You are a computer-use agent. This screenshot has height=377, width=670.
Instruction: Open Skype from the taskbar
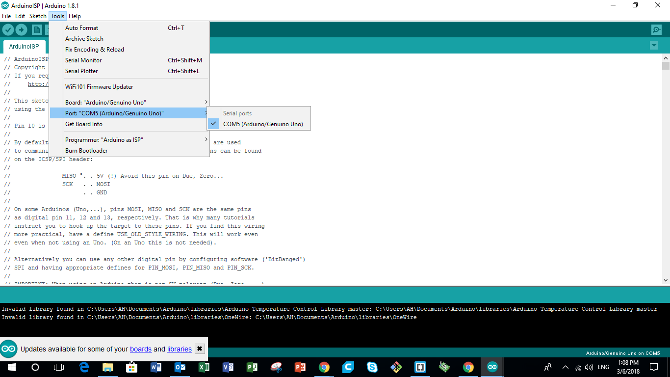click(x=372, y=367)
